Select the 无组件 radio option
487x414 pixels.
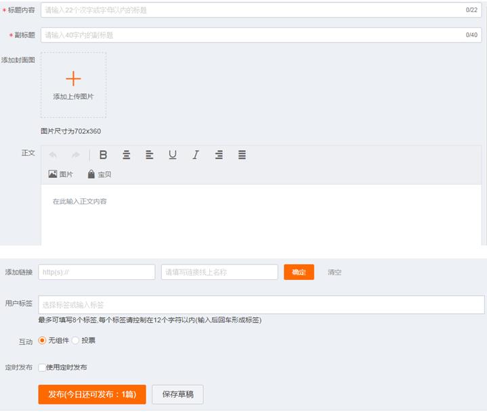(x=43, y=340)
